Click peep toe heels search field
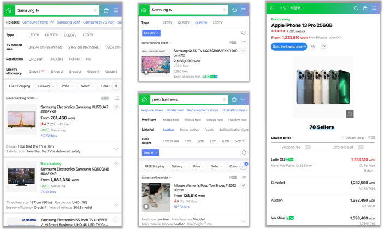384x229 pixels. 189,99
